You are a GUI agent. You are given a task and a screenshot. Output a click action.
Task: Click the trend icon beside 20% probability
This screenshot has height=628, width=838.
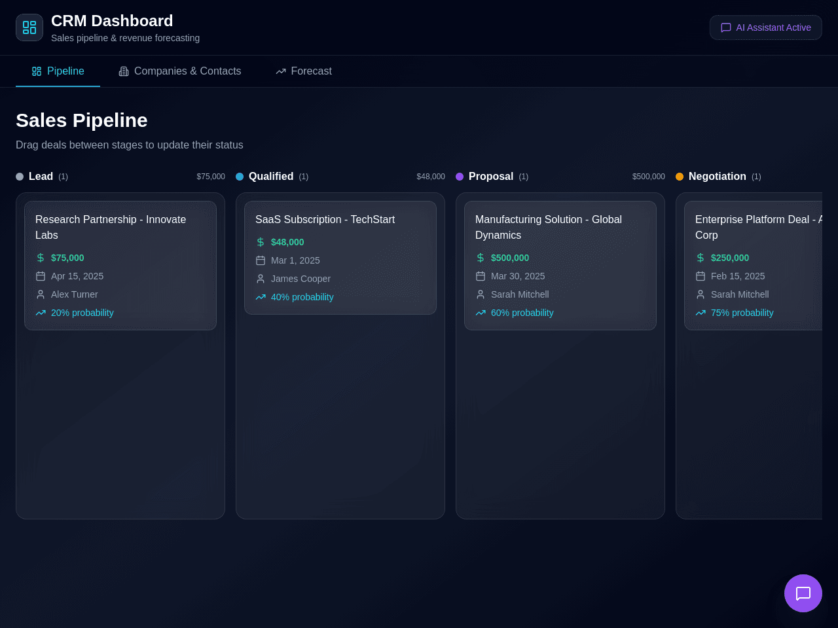[41, 313]
